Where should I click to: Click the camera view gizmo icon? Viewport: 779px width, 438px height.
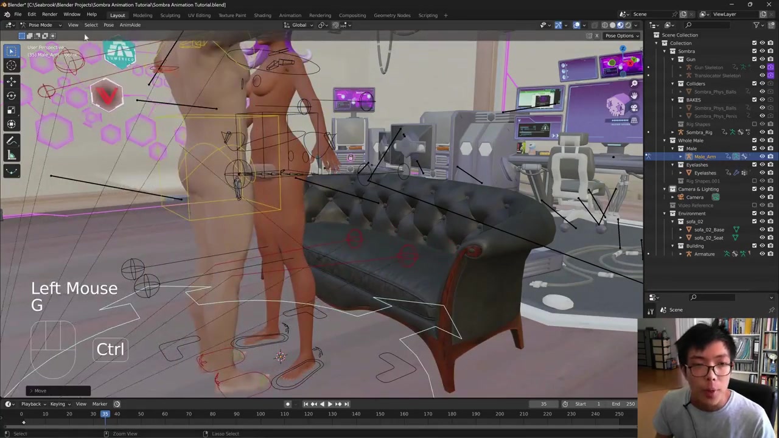pos(634,108)
